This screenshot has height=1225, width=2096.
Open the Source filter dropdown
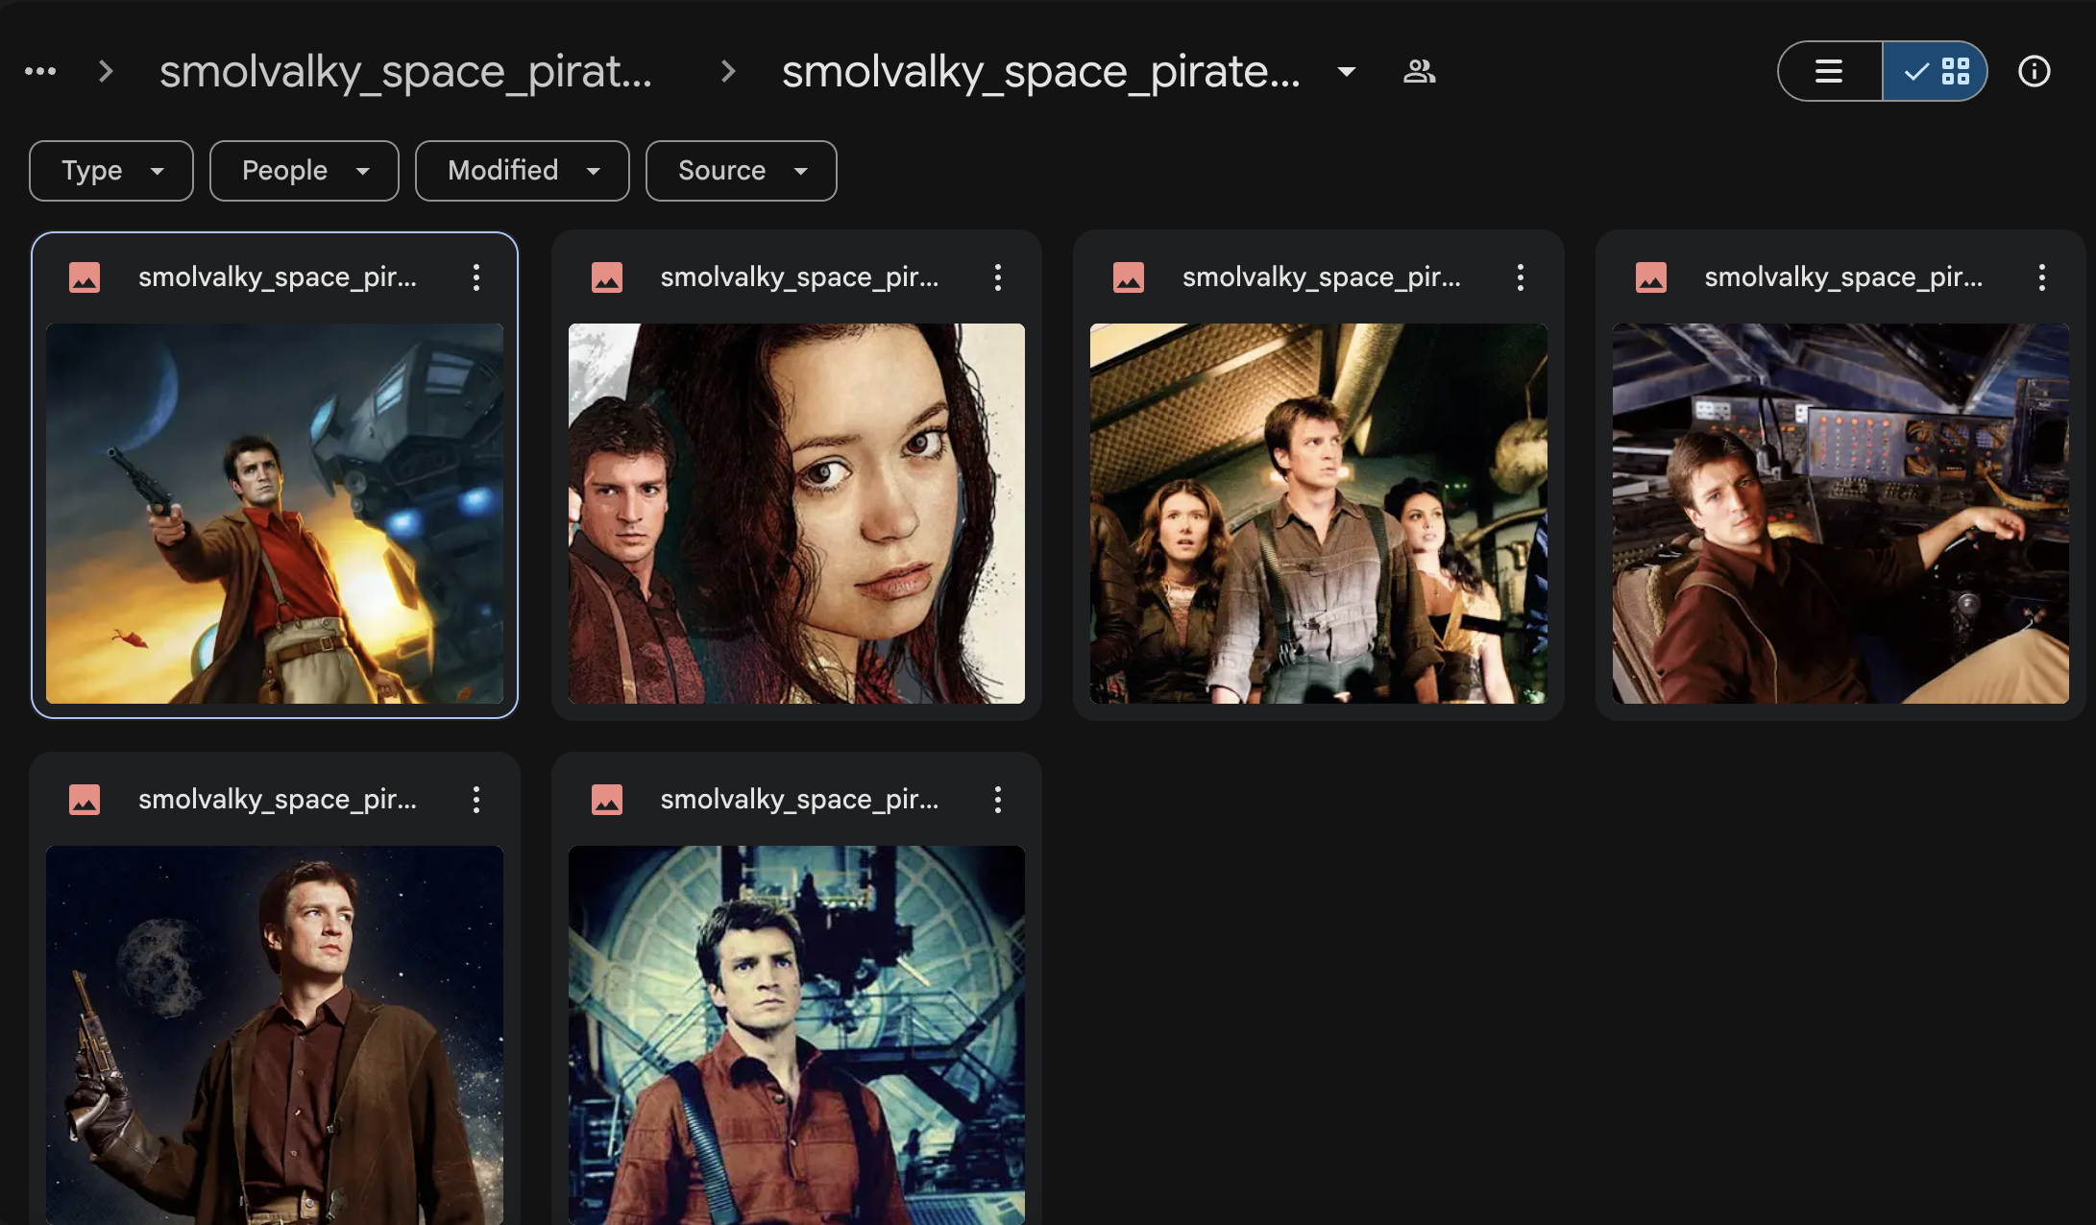click(x=741, y=171)
